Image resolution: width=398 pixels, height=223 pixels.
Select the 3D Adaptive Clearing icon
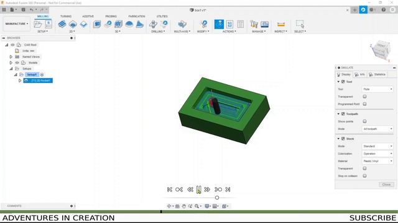click(x=97, y=24)
